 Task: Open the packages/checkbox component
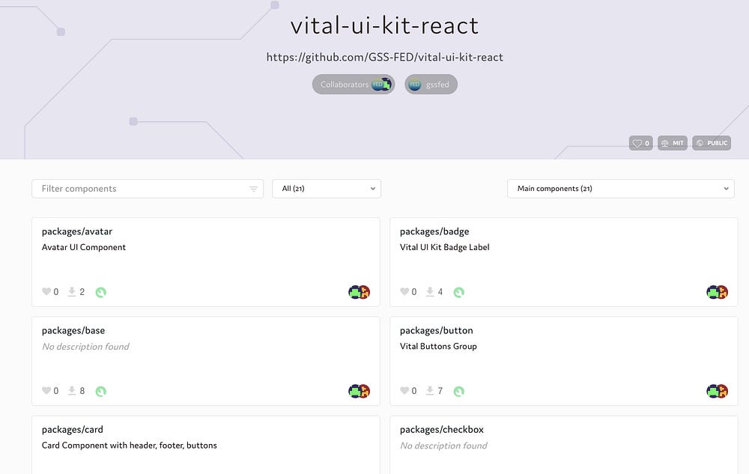pos(441,430)
